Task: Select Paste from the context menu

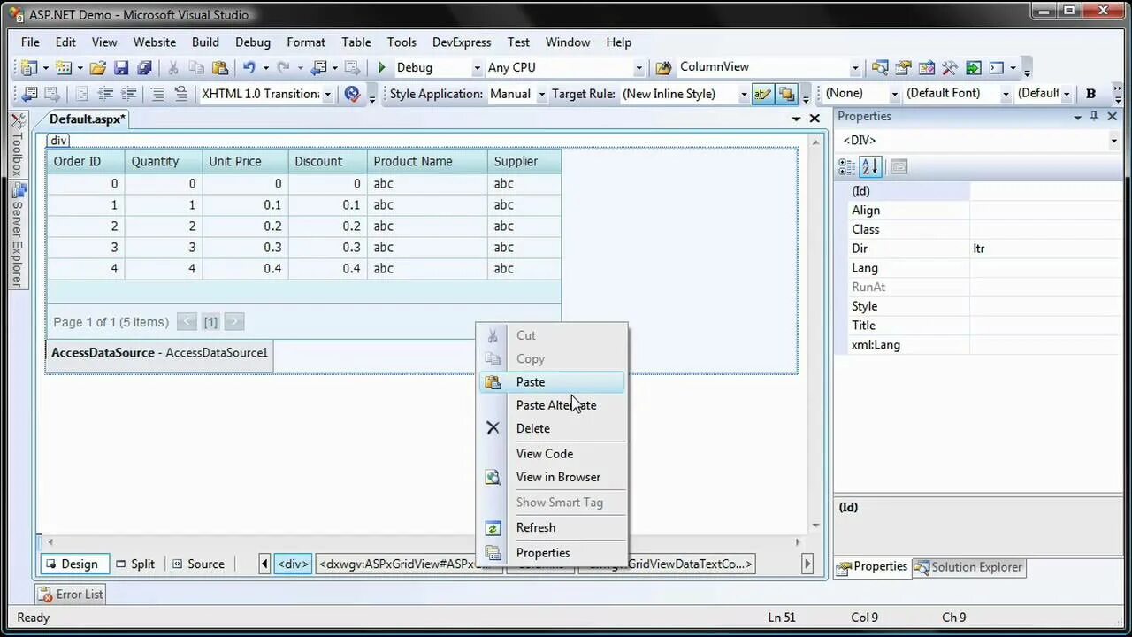Action: tap(552, 382)
